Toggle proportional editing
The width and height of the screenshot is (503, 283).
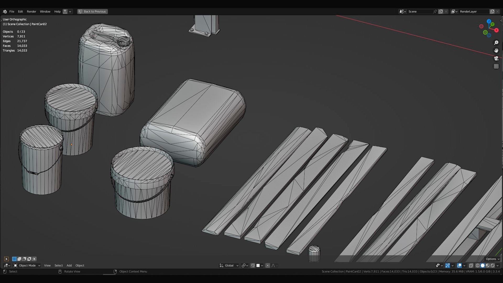[267, 265]
